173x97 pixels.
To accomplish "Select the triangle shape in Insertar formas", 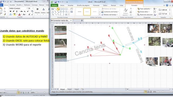I will 53,12.
